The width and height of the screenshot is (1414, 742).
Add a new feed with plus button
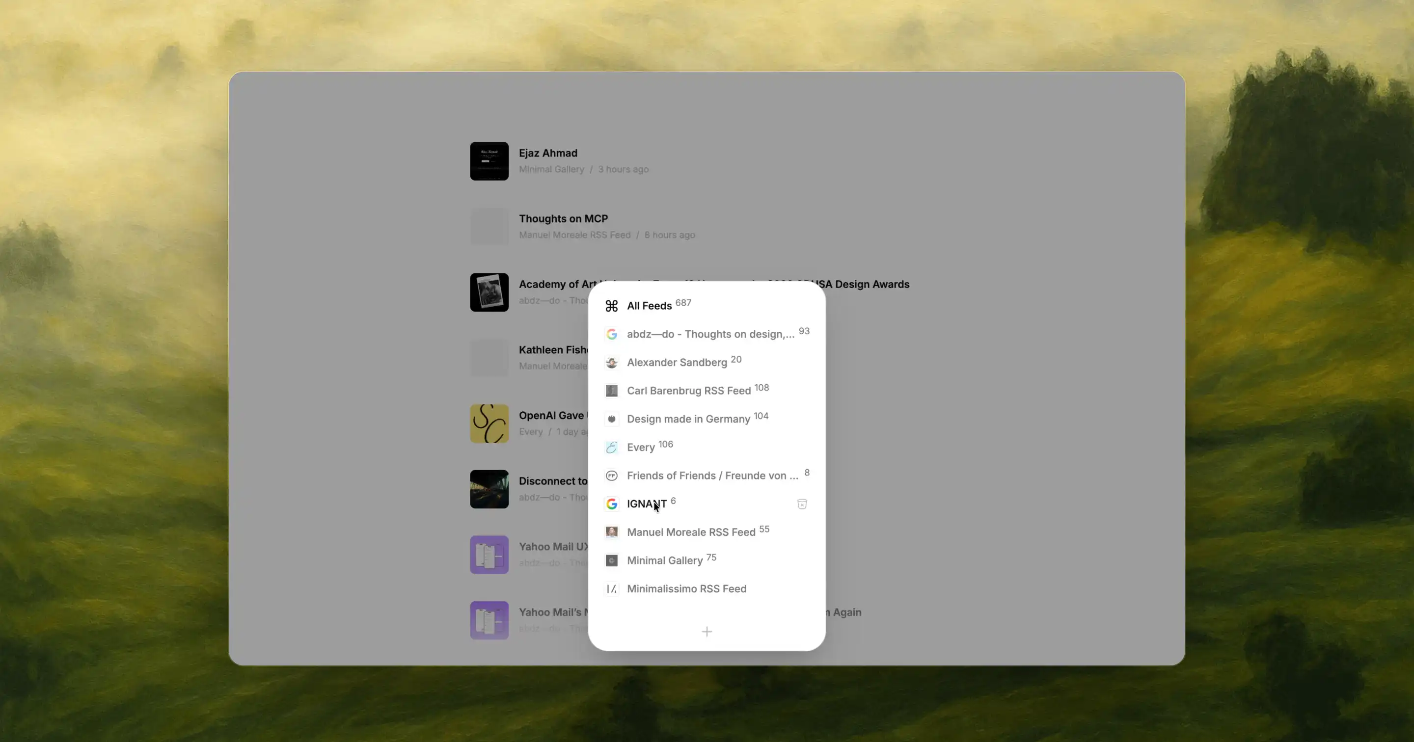coord(707,632)
